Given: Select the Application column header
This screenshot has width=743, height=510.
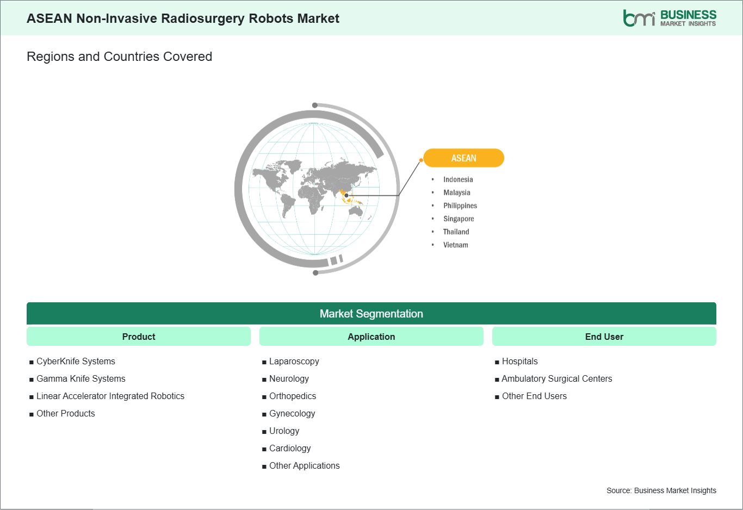Looking at the screenshot, I should pos(371,337).
